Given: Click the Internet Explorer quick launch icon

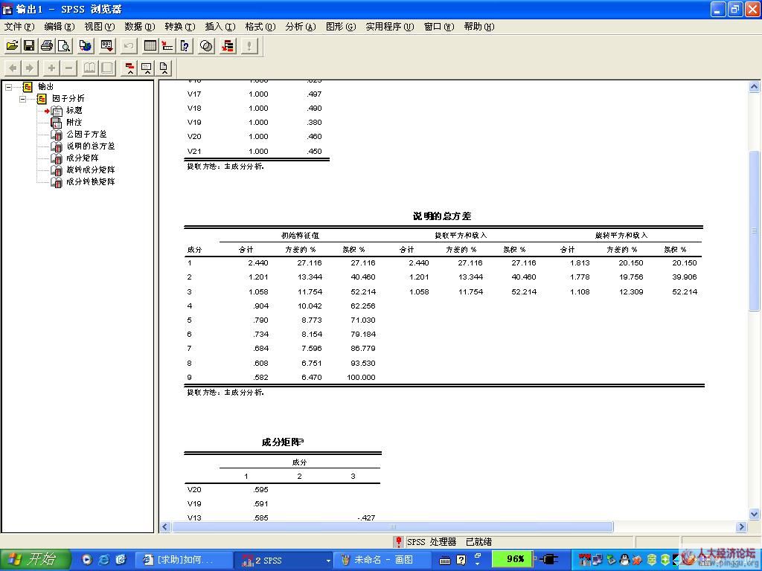Looking at the screenshot, I should tap(103, 560).
